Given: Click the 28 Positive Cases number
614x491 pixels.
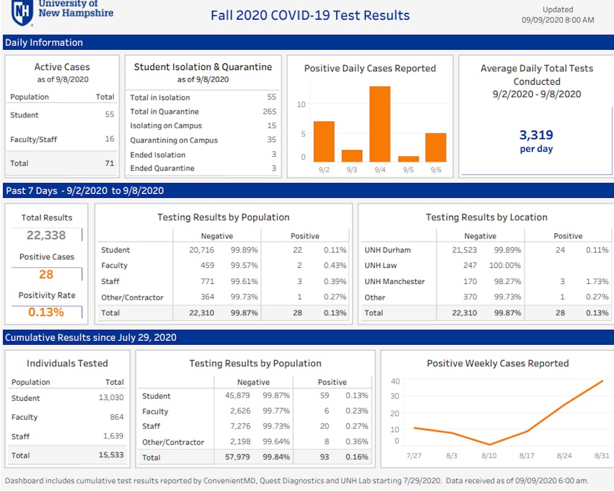Looking at the screenshot, I should pos(47,275).
